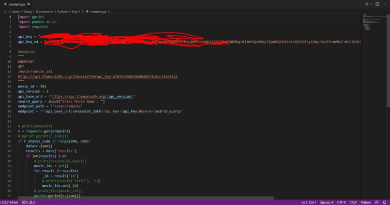Click line number 15 in the gutter
The image size is (390, 205).
coord(9,87)
